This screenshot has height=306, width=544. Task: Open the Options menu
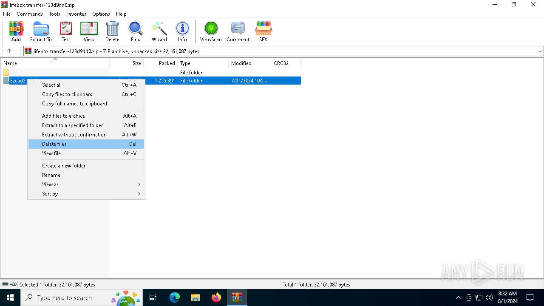coord(101,14)
